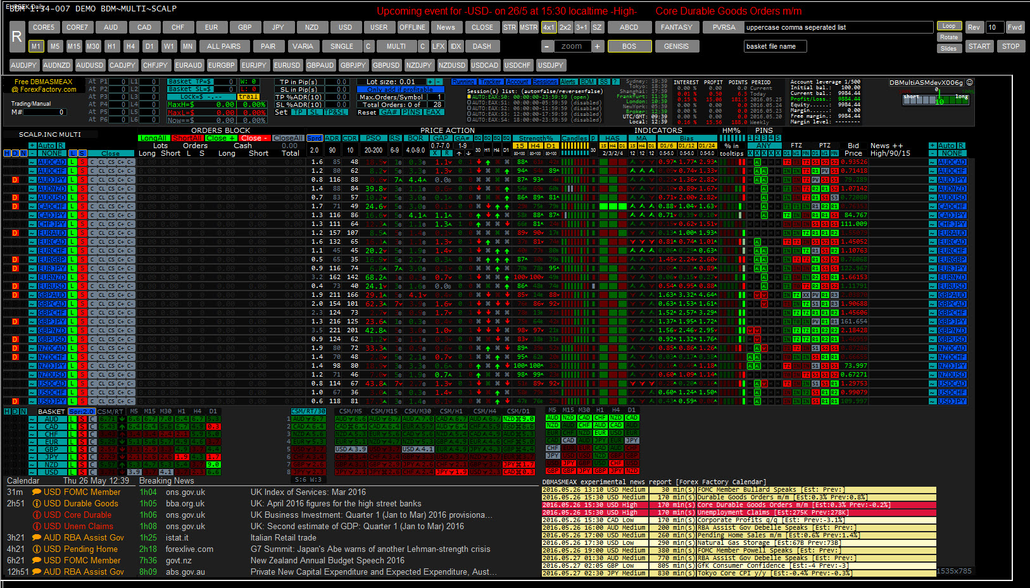
Task: Select the M15 timeframe button
Action: tap(74, 46)
